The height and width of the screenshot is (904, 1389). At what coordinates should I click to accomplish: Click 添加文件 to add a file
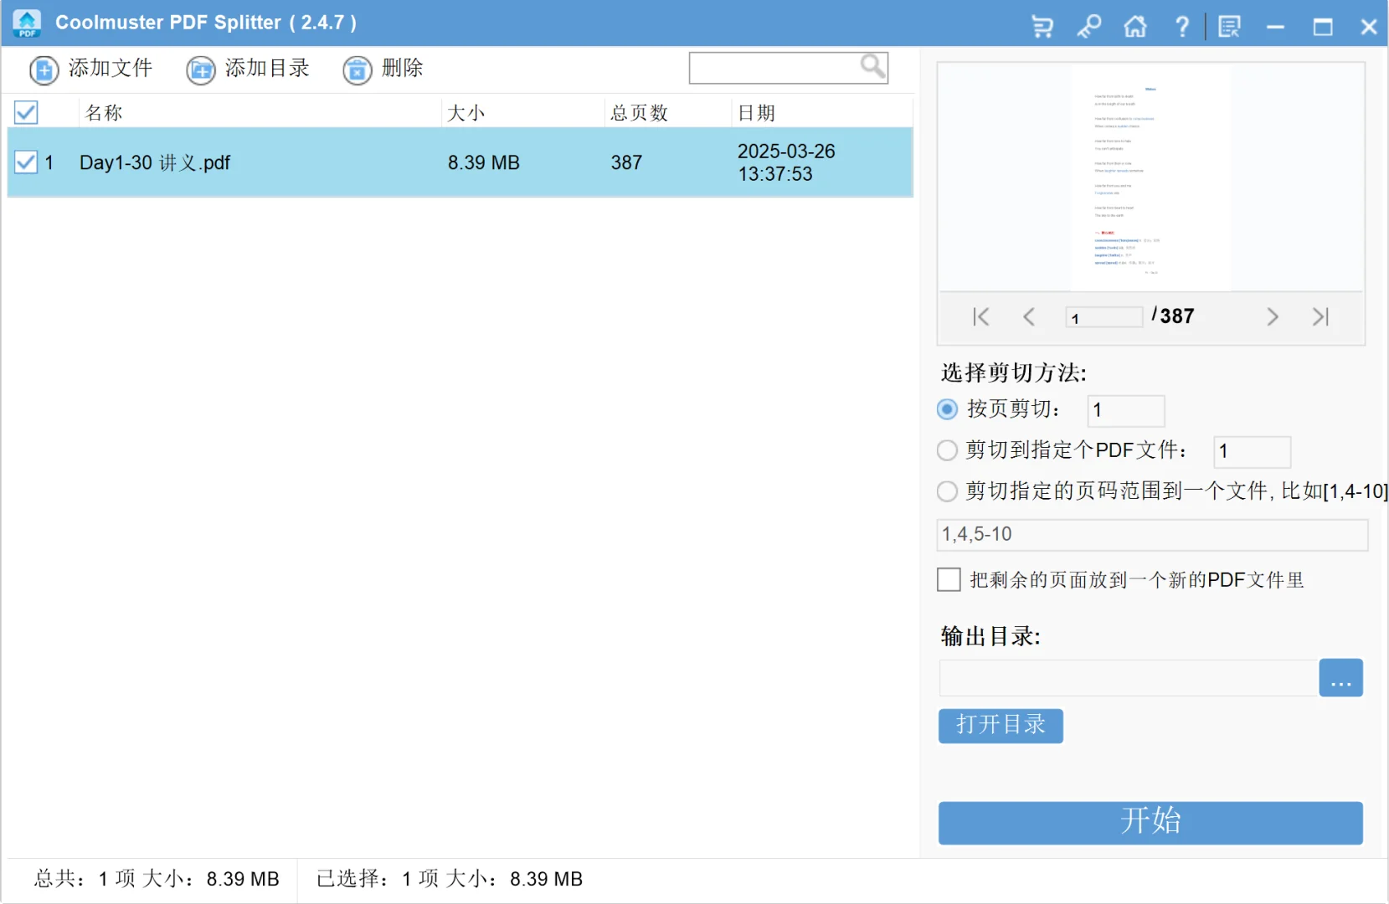pos(90,69)
